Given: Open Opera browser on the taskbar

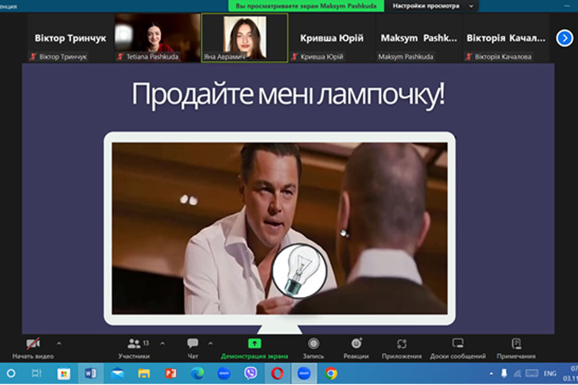Looking at the screenshot, I should (x=277, y=373).
